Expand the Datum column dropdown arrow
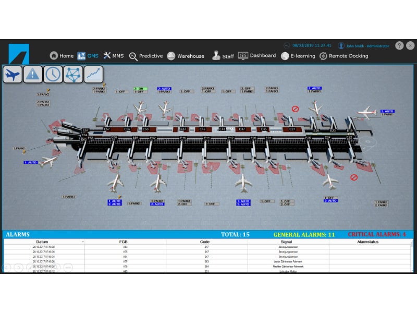The width and height of the screenshot is (417, 313). tap(82, 242)
